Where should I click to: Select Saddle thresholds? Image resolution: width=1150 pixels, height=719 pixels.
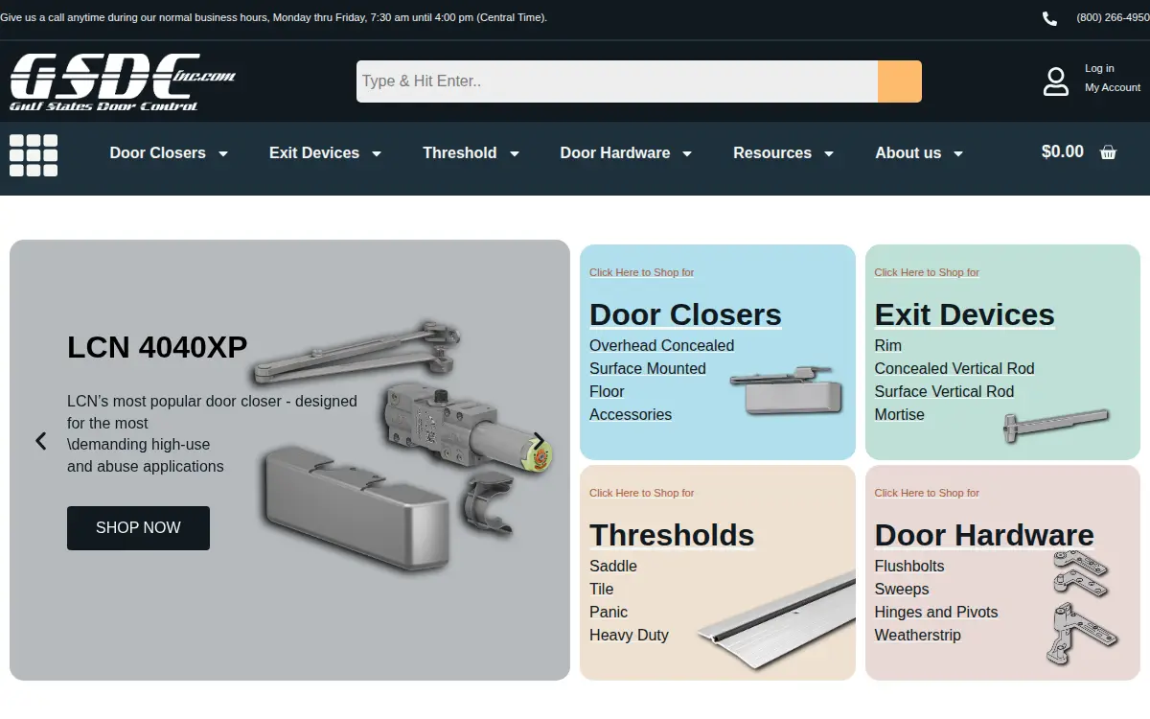(x=613, y=566)
